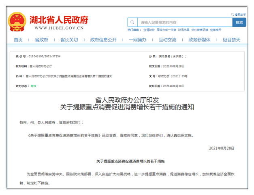This screenshot has height=195, width=254.
Task: Click the magnifier icon in search box
Action: [x=132, y=22]
